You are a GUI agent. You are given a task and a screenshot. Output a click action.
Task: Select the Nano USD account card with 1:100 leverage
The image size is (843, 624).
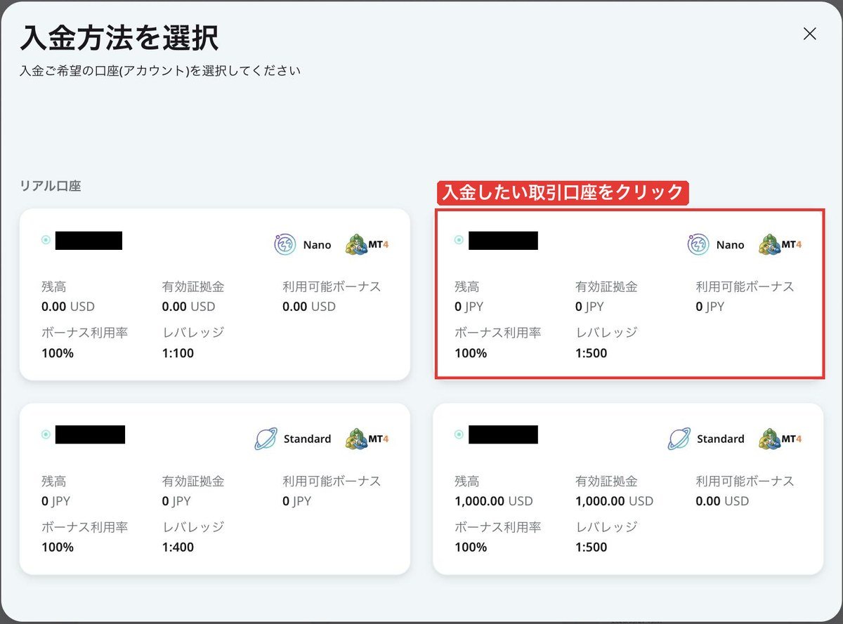(215, 294)
